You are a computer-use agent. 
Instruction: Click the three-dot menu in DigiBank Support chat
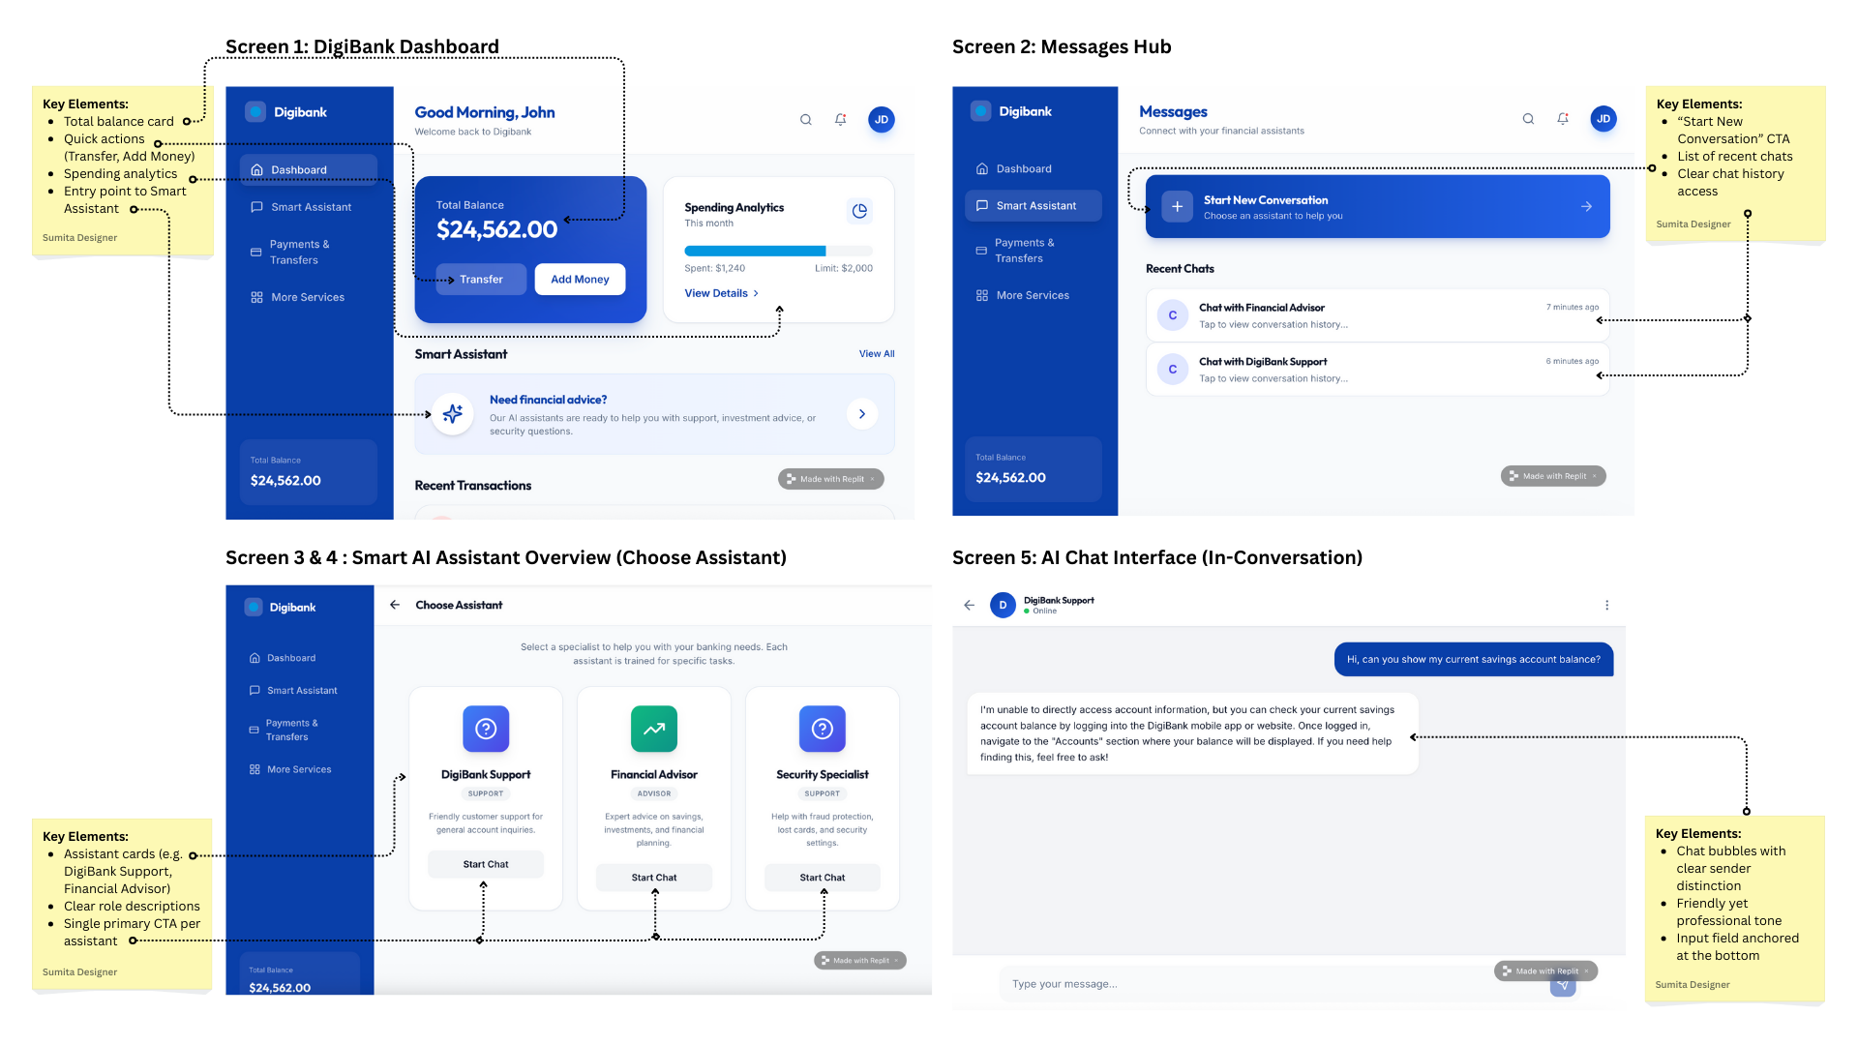pyautogui.click(x=1606, y=606)
